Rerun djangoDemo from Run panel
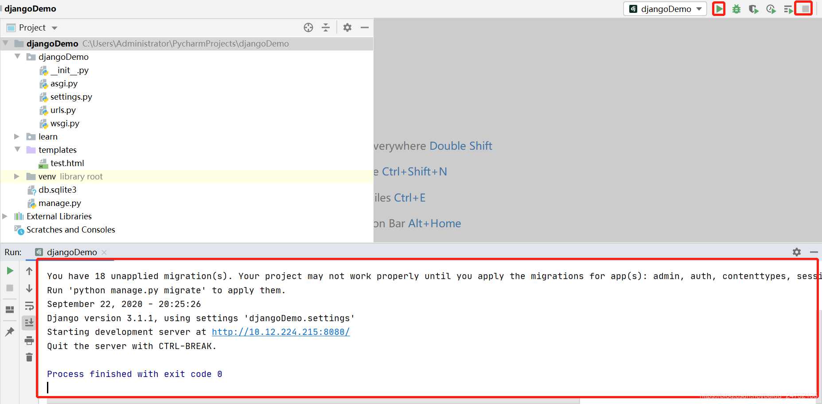 coord(10,271)
